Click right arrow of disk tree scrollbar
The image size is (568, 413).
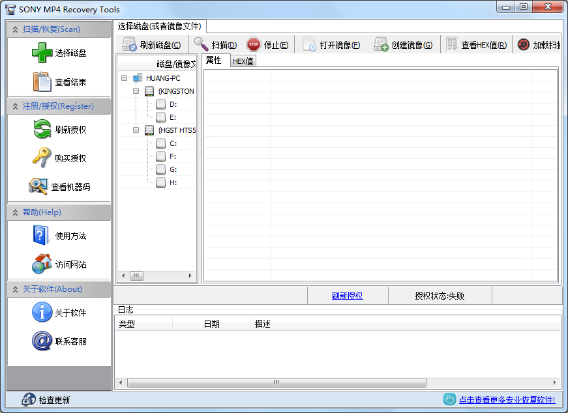190,276
